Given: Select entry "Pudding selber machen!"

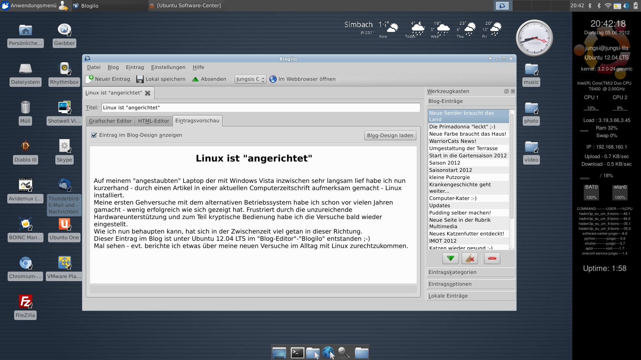Looking at the screenshot, I should point(469,213).
